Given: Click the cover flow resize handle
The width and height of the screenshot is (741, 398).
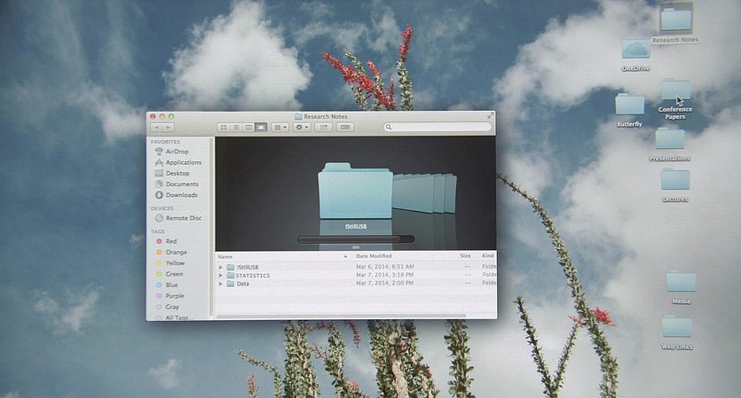Looking at the screenshot, I should [356, 247].
